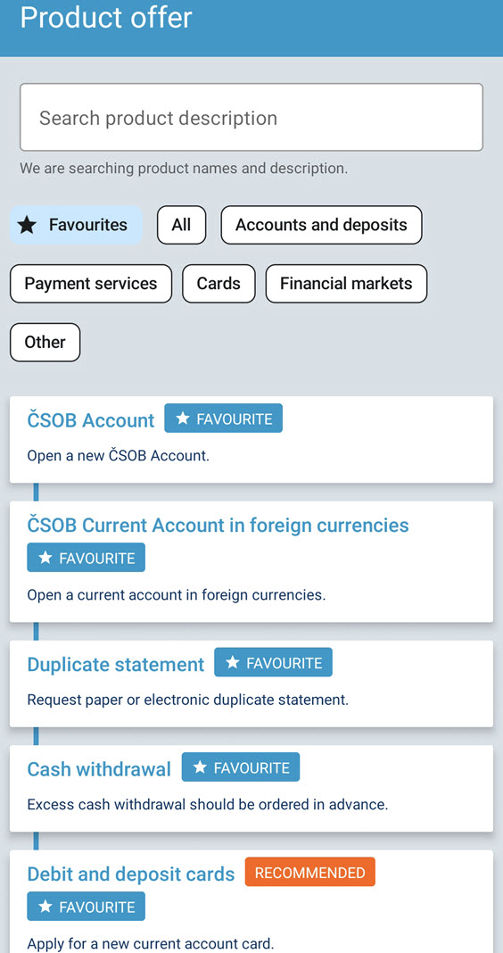Select the All filter chip
Viewport: 503px width, 953px height.
click(182, 225)
